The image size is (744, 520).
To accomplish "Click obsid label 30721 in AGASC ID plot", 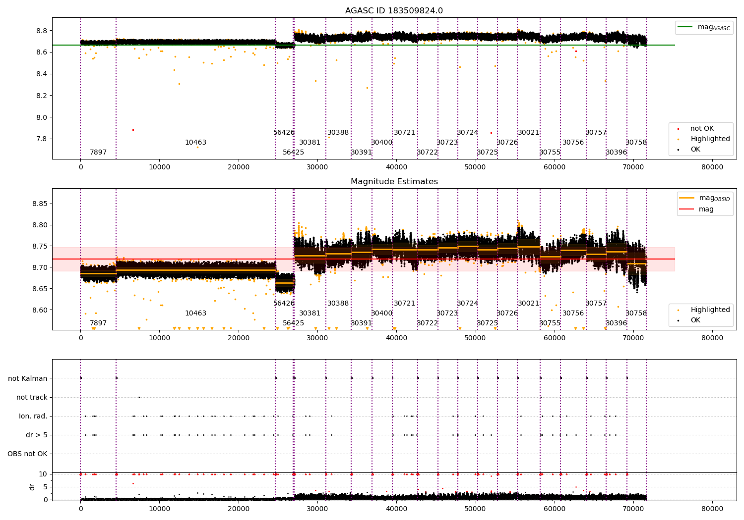I will [x=404, y=132].
